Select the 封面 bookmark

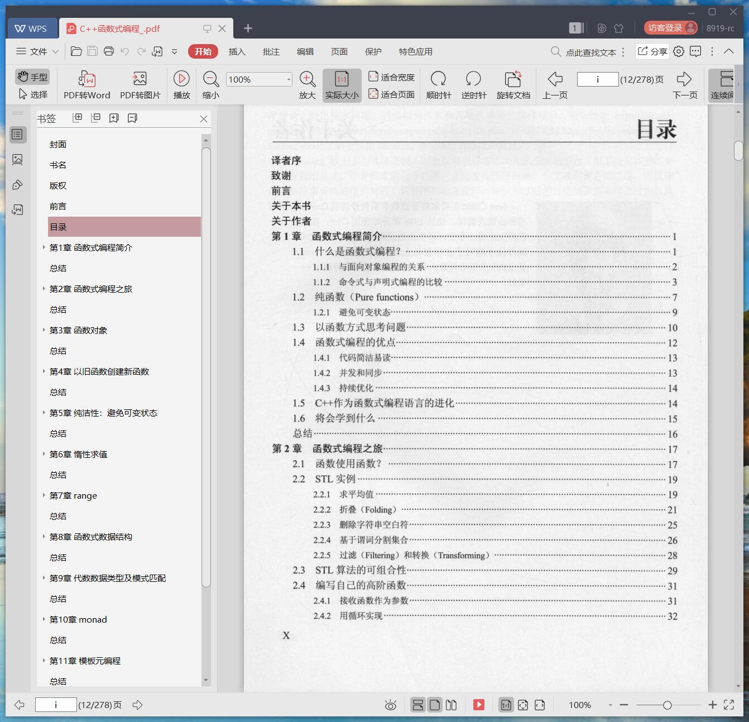point(58,144)
